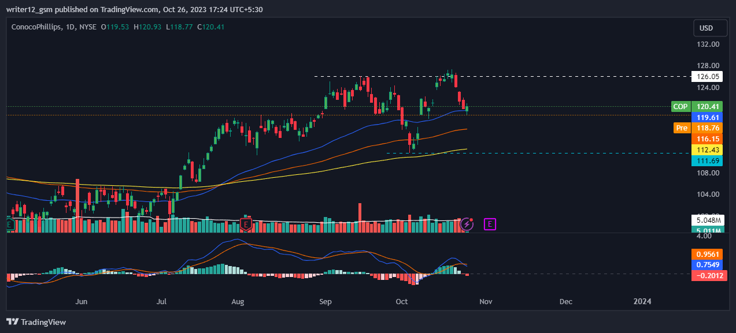Click the yellow 112.43 moving average label
Viewport: 736px width, 333px height.
(x=707, y=150)
